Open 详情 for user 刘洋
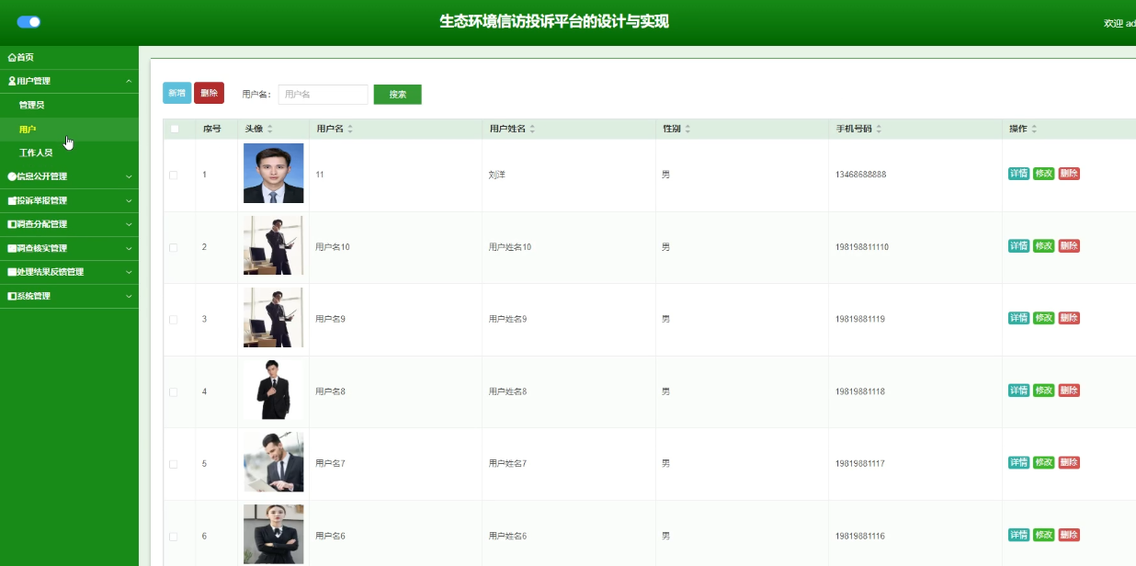Image resolution: width=1136 pixels, height=566 pixels. (x=1018, y=174)
